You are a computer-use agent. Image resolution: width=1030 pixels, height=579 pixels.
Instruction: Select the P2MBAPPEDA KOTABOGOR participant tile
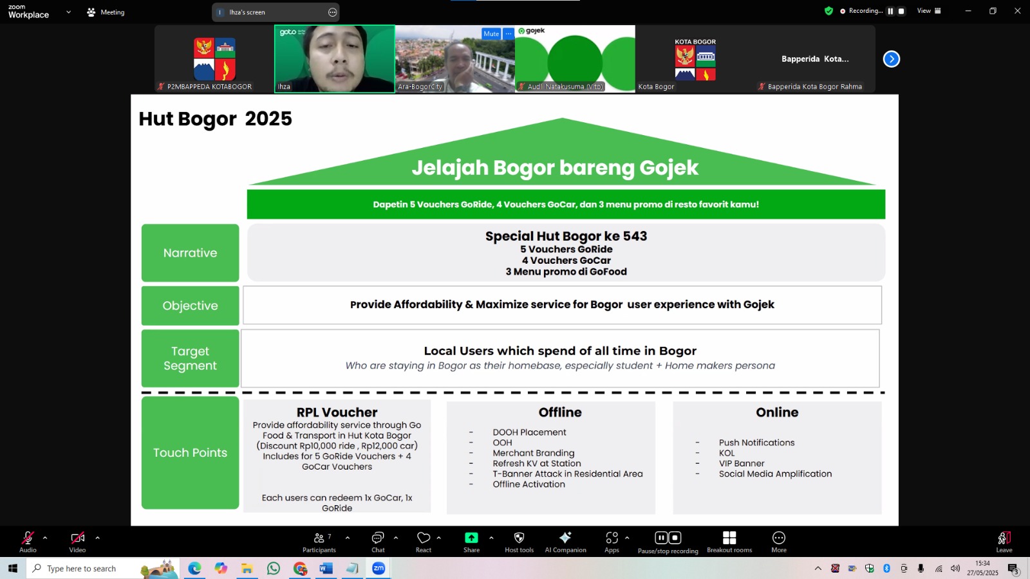tap(214, 59)
